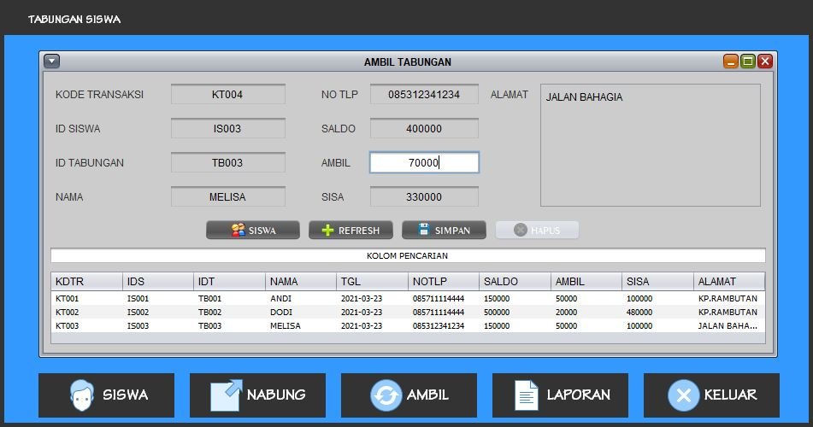
Task: Select the KT002 DODI table row
Action: [407, 313]
